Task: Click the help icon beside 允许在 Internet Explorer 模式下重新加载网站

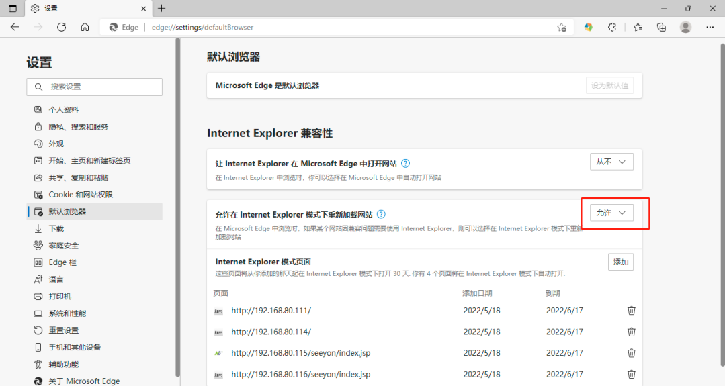Action: [381, 214]
